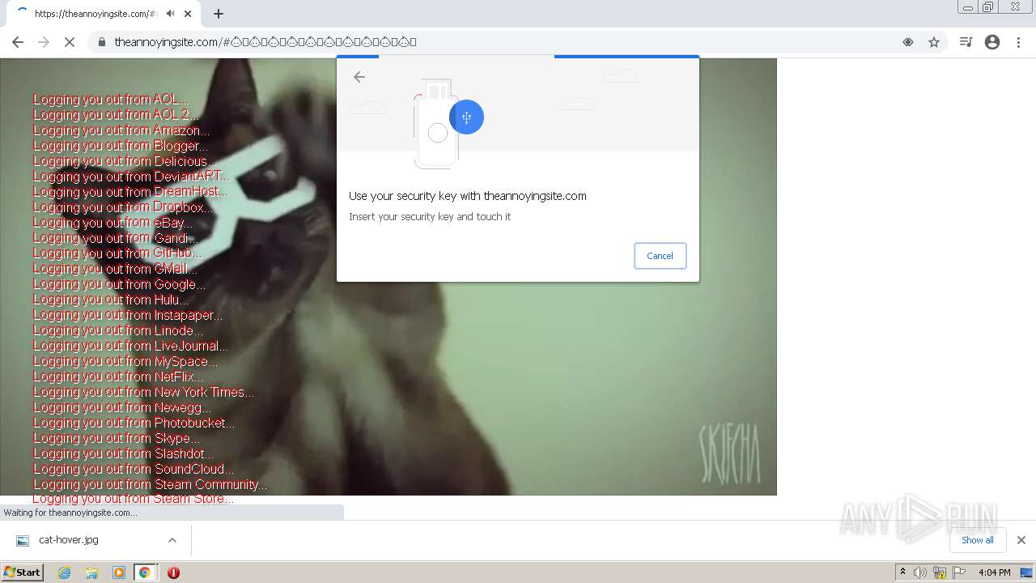Viewport: 1036px width, 583px height.
Task: Show all downloads
Action: coord(977,540)
